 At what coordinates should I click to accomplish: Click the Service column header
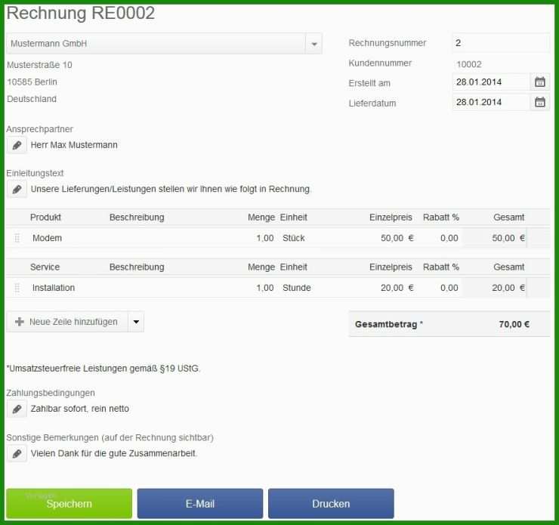click(45, 267)
